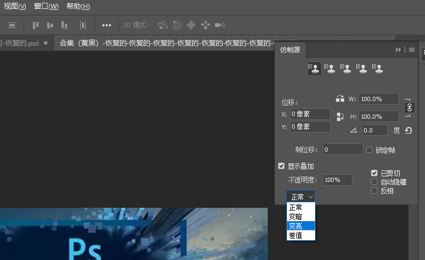Collapse the 仿制源 panel with double chevron
The image size is (425, 260).
pos(398,50)
